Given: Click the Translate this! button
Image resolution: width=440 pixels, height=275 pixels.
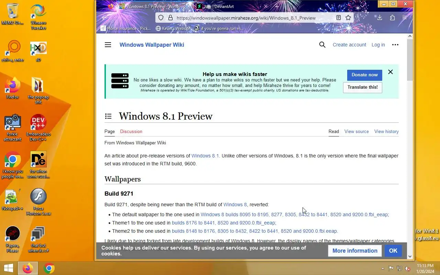Looking at the screenshot, I should pyautogui.click(x=362, y=87).
